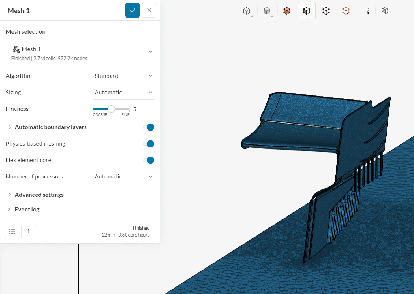Expand the Advanced settings section

click(39, 195)
